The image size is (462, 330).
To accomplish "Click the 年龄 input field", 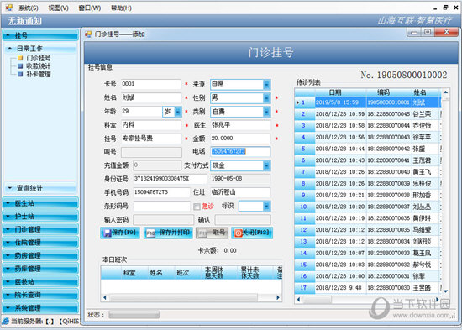I will pos(141,112).
